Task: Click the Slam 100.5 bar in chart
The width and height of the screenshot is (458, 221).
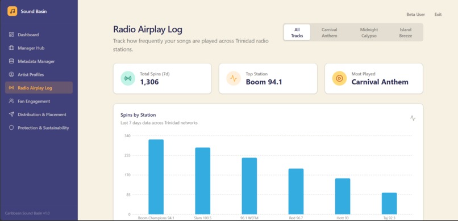Action: [x=203, y=181]
